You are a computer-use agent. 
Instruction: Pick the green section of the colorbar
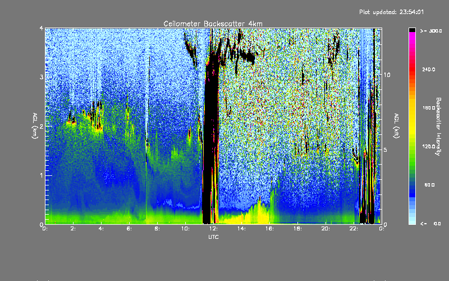412,159
